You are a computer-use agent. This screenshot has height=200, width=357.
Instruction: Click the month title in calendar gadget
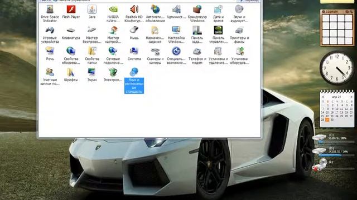coord(336,97)
